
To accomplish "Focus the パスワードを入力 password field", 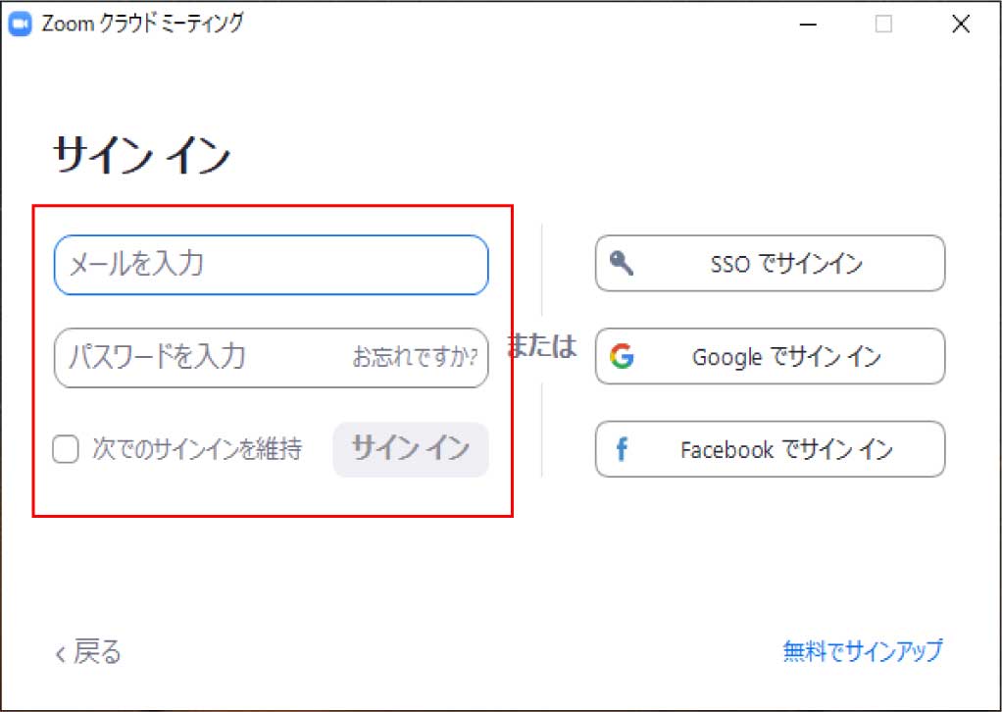I will [x=196, y=357].
